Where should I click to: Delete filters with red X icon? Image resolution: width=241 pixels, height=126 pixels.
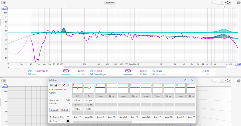[64, 85]
